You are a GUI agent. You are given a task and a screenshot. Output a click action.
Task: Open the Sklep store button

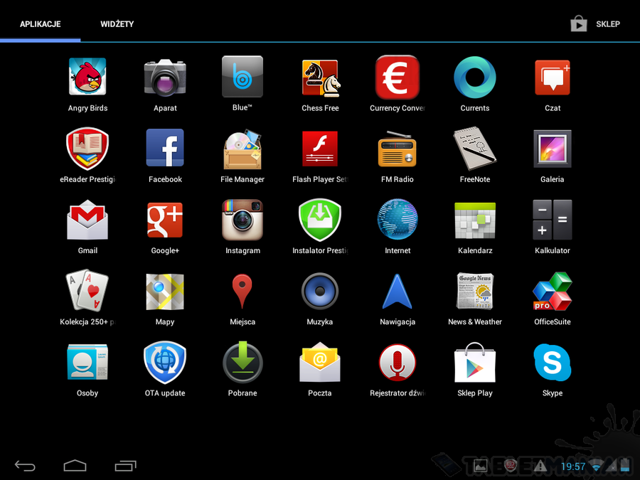click(x=594, y=24)
